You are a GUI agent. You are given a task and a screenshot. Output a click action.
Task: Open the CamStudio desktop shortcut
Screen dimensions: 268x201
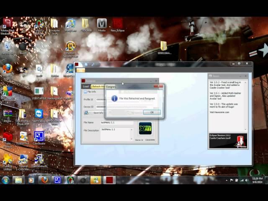click(x=39, y=138)
